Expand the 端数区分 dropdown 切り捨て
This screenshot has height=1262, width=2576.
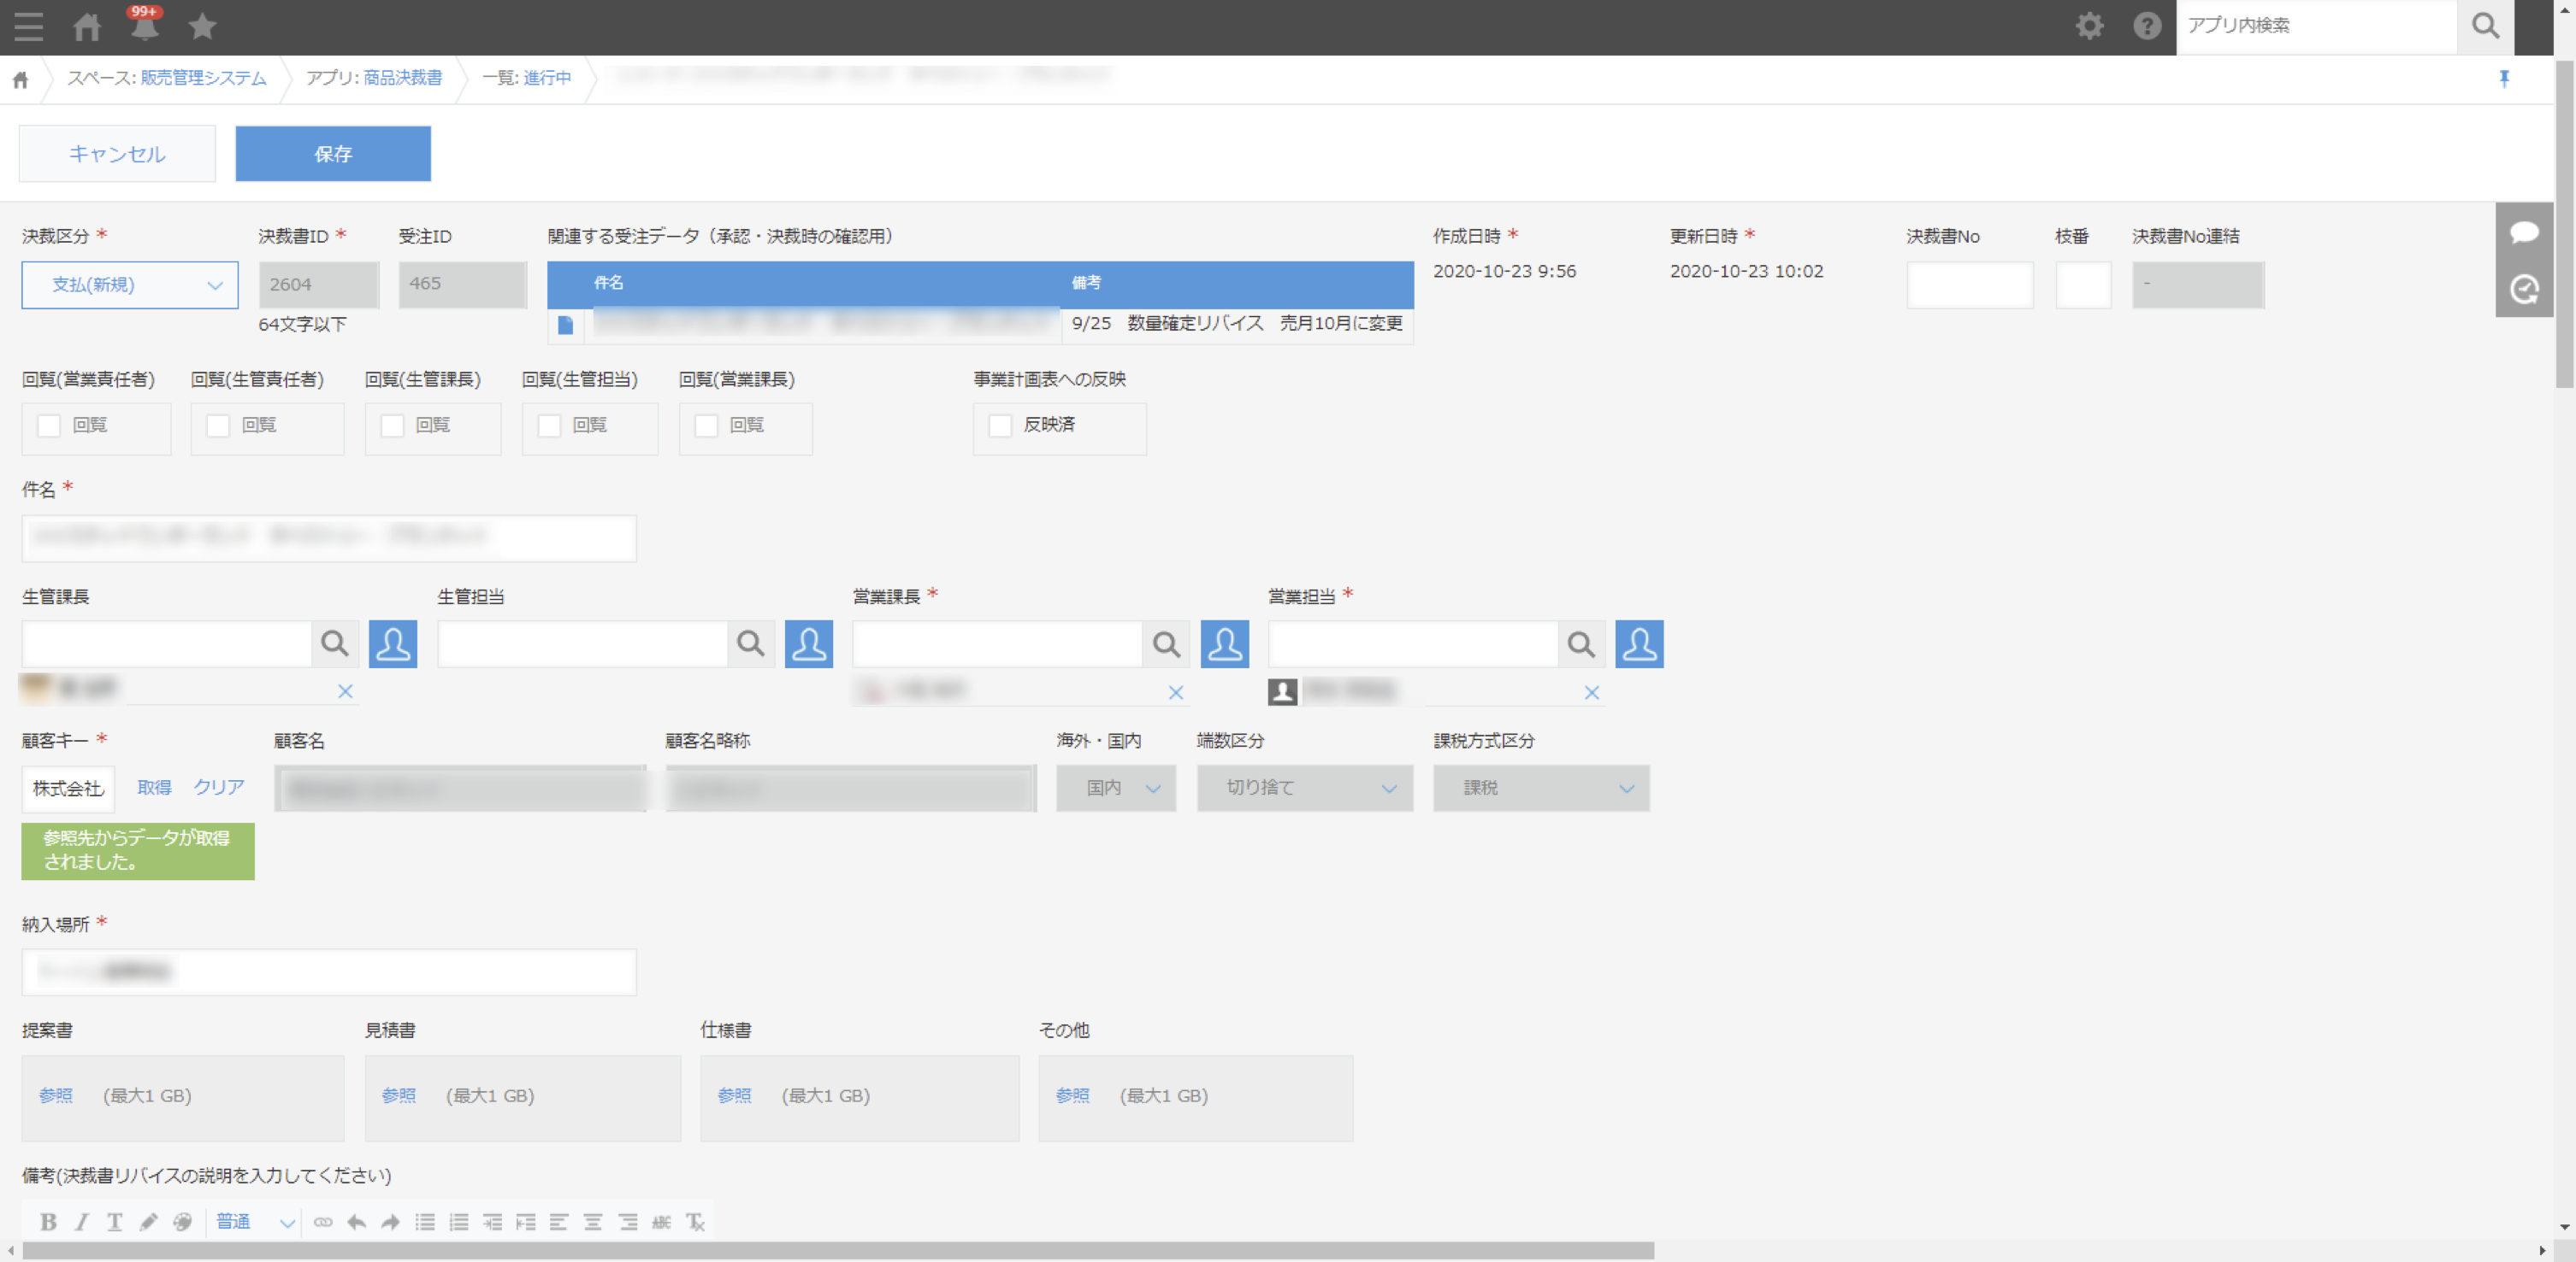point(1304,789)
